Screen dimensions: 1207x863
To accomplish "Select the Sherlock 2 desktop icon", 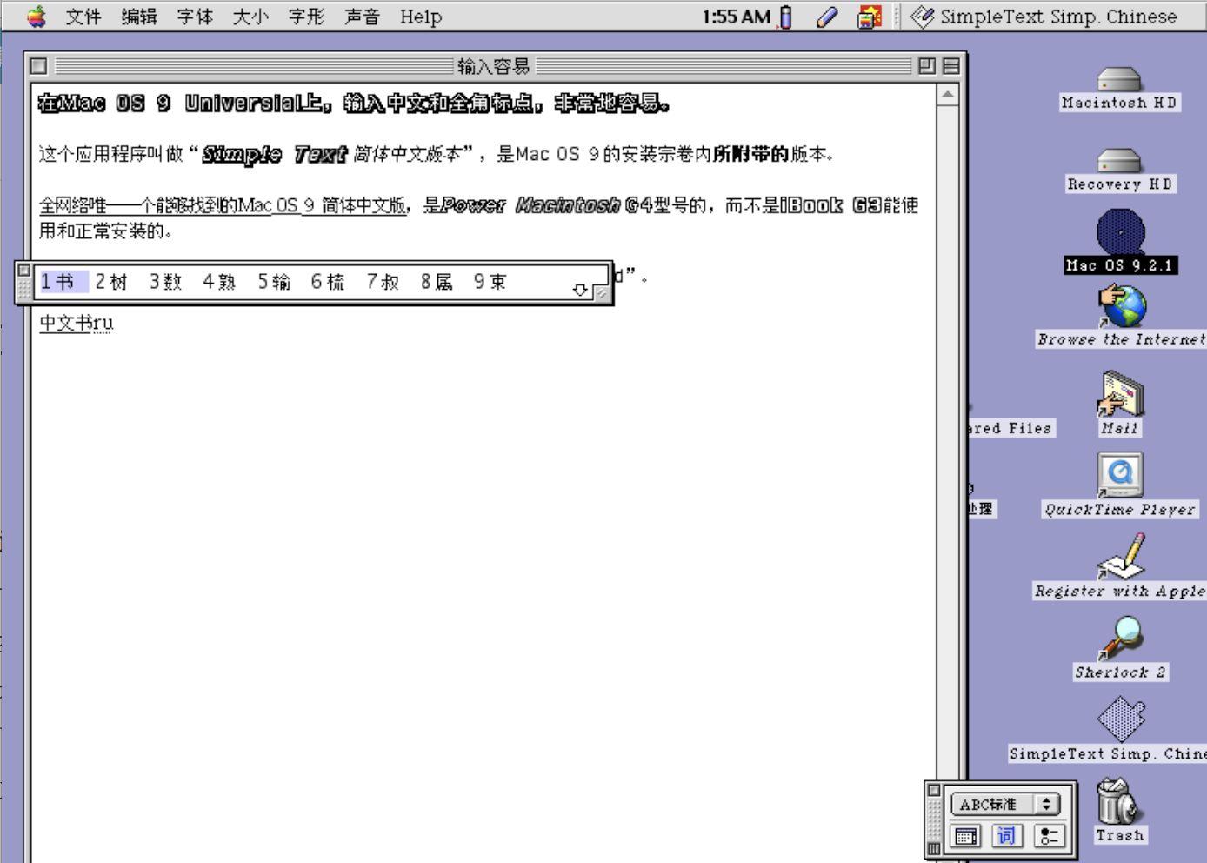I will coord(1120,648).
